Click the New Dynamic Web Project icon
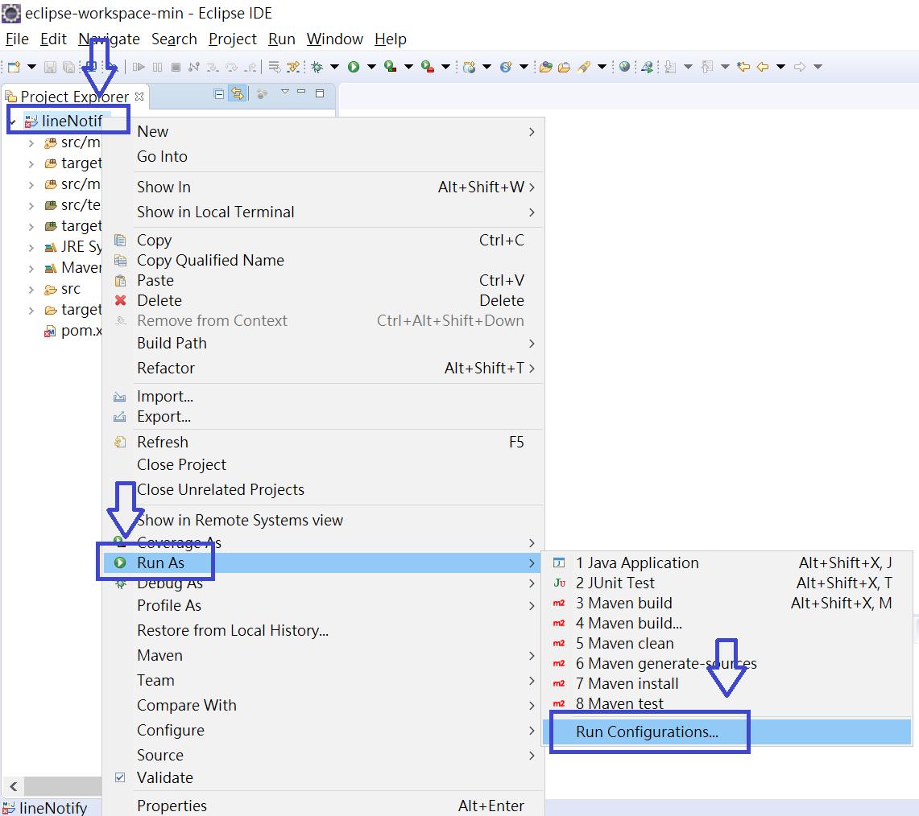Image resolution: width=919 pixels, height=816 pixels. [x=469, y=67]
